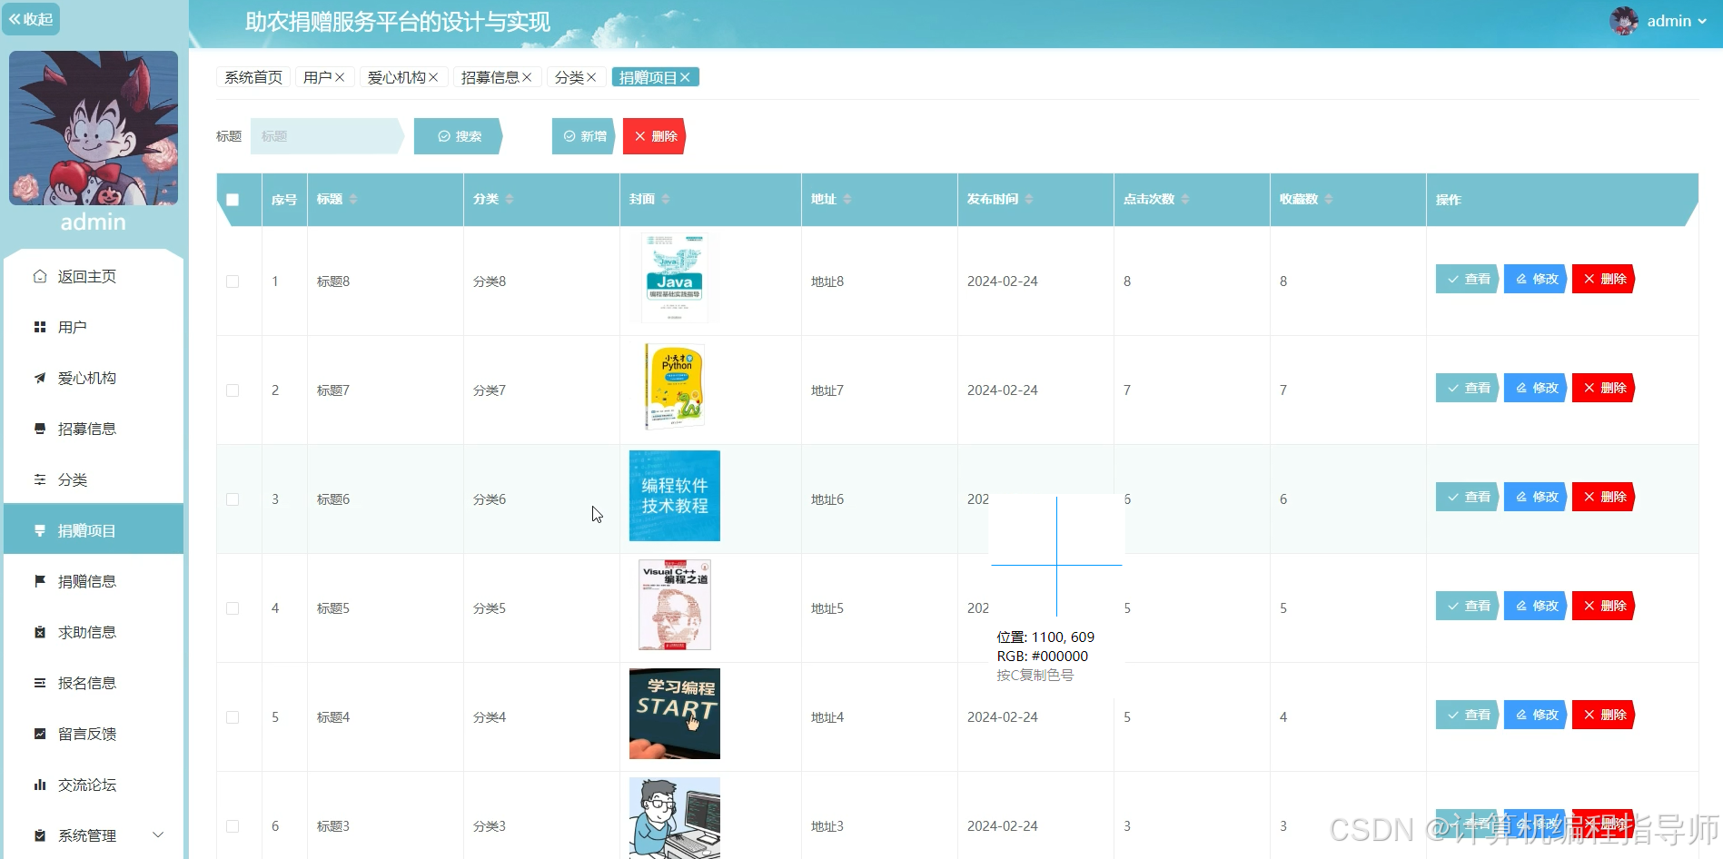1723x859 pixels.
Task: Click the chart icon beside 留言反馈
Action: point(40,734)
